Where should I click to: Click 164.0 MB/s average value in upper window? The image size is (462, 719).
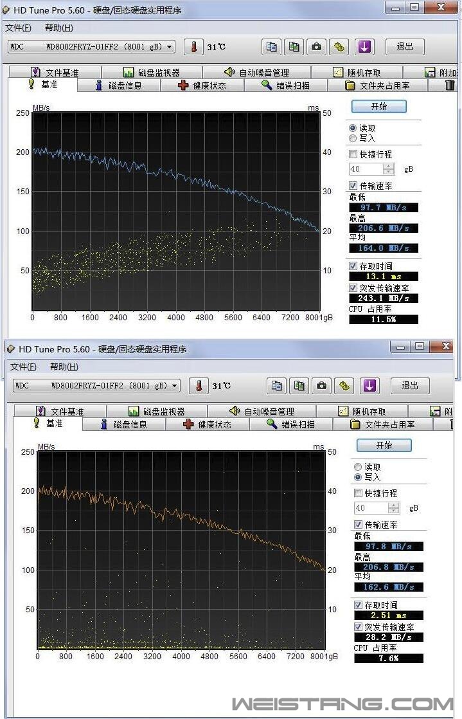pyautogui.click(x=384, y=248)
